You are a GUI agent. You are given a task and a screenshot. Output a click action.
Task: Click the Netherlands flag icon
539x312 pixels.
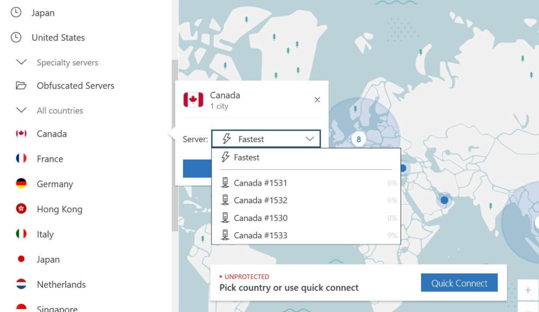[21, 284]
